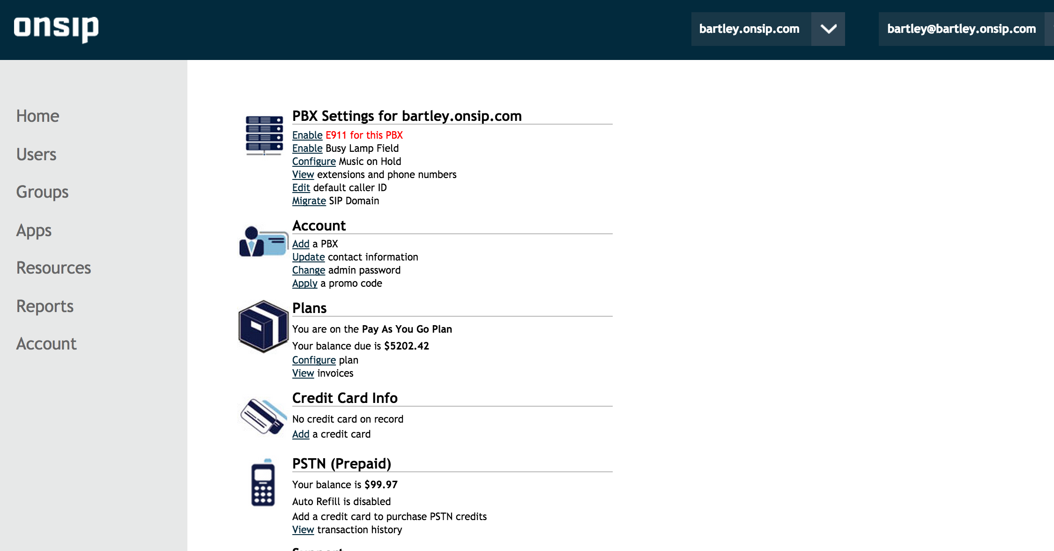Add a PBX link

(x=301, y=244)
